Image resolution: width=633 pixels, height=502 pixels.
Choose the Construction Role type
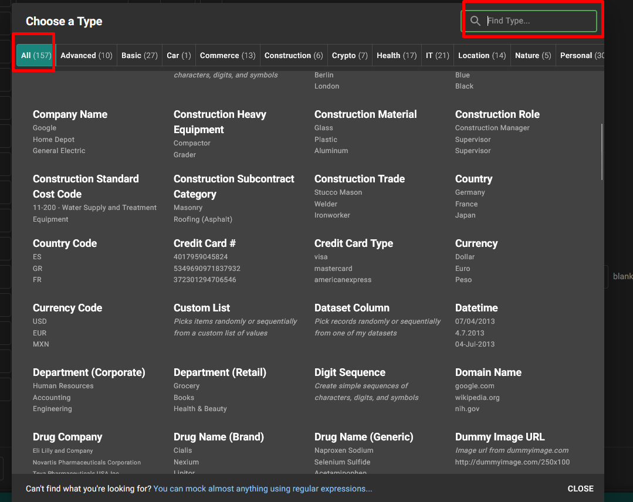(x=497, y=114)
